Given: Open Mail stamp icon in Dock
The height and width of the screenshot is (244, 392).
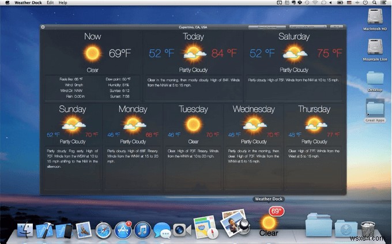Looking at the screenshot, I should [84, 230].
